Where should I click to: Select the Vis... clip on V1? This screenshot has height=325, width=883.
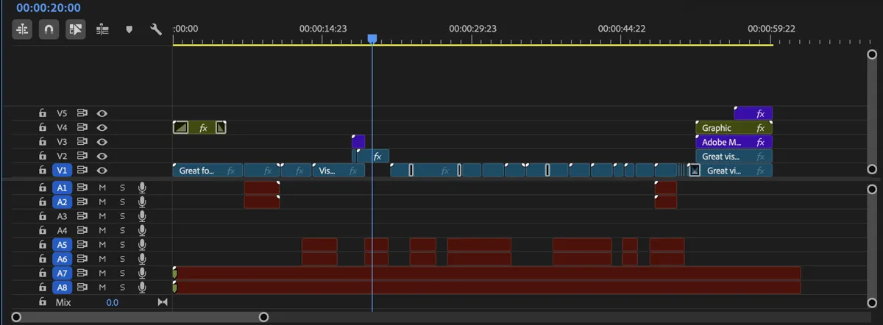coord(338,171)
